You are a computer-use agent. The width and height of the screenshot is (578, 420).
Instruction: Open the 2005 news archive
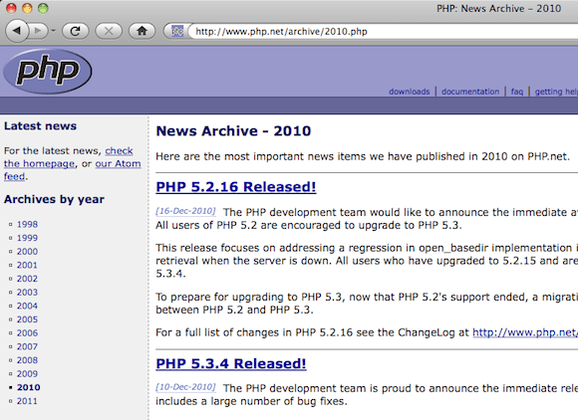[x=27, y=319]
